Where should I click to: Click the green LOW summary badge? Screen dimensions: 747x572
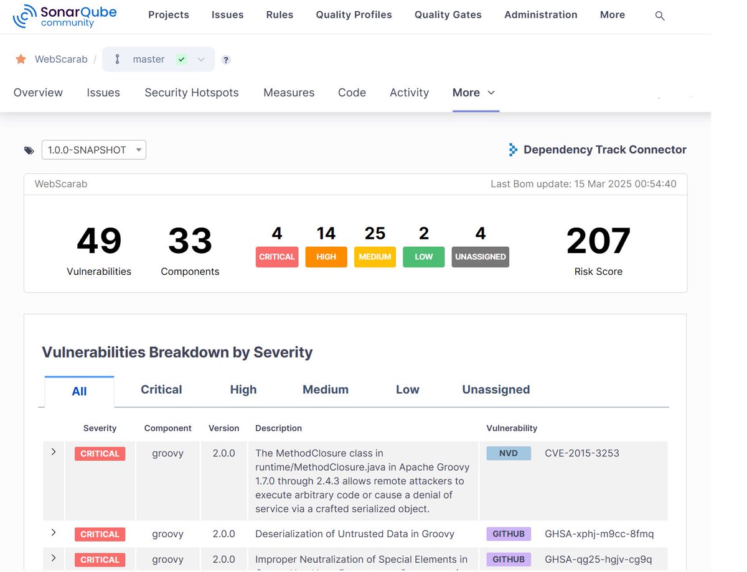coord(424,257)
